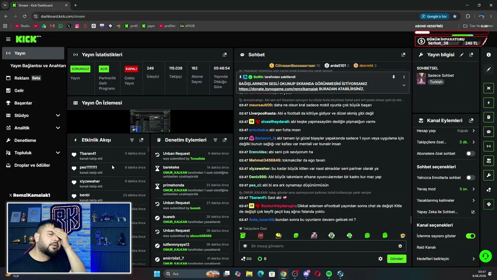The width and height of the screenshot is (497, 280).
Task: Pop out the Kanal Eylemleri panel
Action: (x=471, y=121)
